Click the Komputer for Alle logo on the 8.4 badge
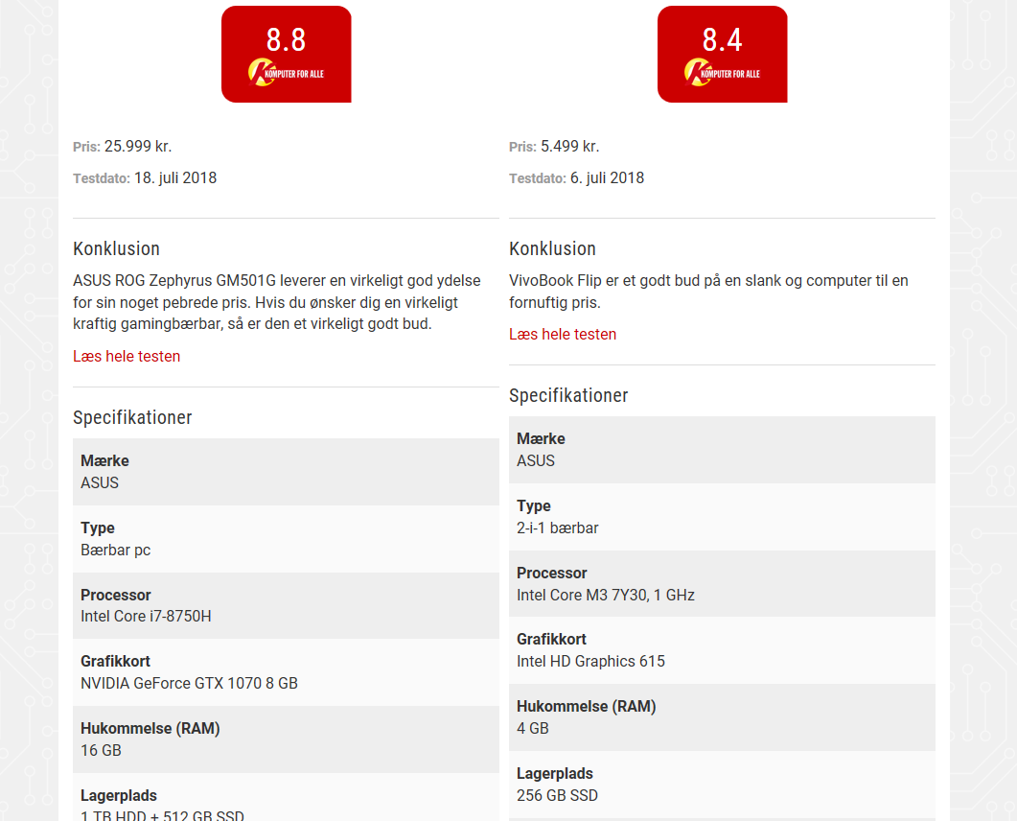This screenshot has height=821, width=1017. pos(722,70)
